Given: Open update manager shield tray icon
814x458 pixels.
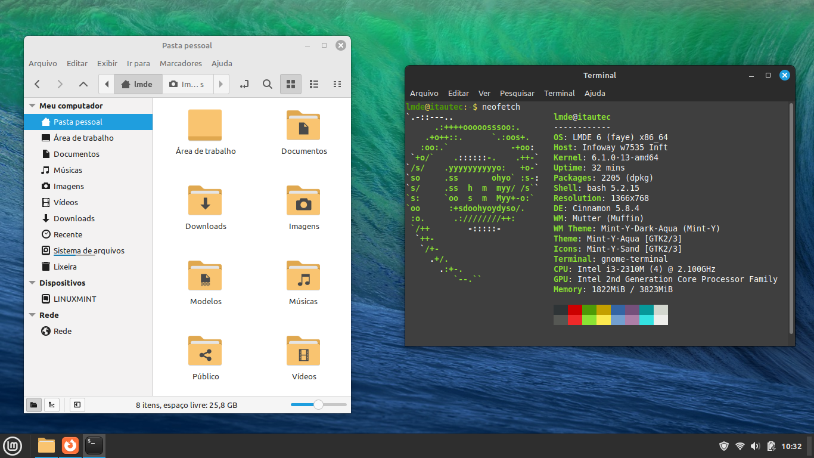Looking at the screenshot, I should click(x=724, y=446).
